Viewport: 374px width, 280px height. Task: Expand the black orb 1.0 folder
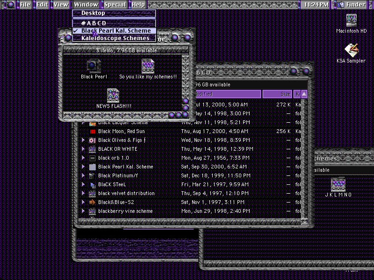83,158
